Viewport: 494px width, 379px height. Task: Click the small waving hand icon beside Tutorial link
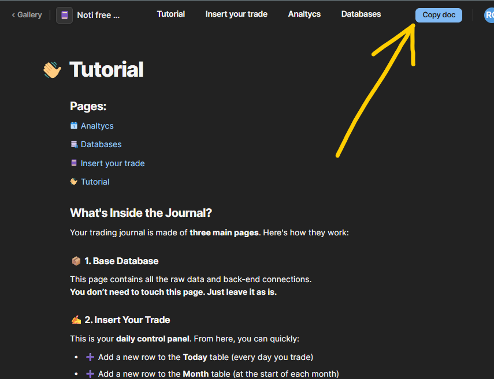(74, 182)
